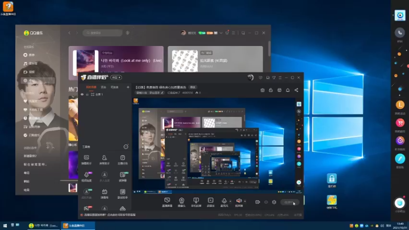The height and width of the screenshot is (230, 409).
Task: Expand speaker options arrow
Action: click(x=245, y=201)
